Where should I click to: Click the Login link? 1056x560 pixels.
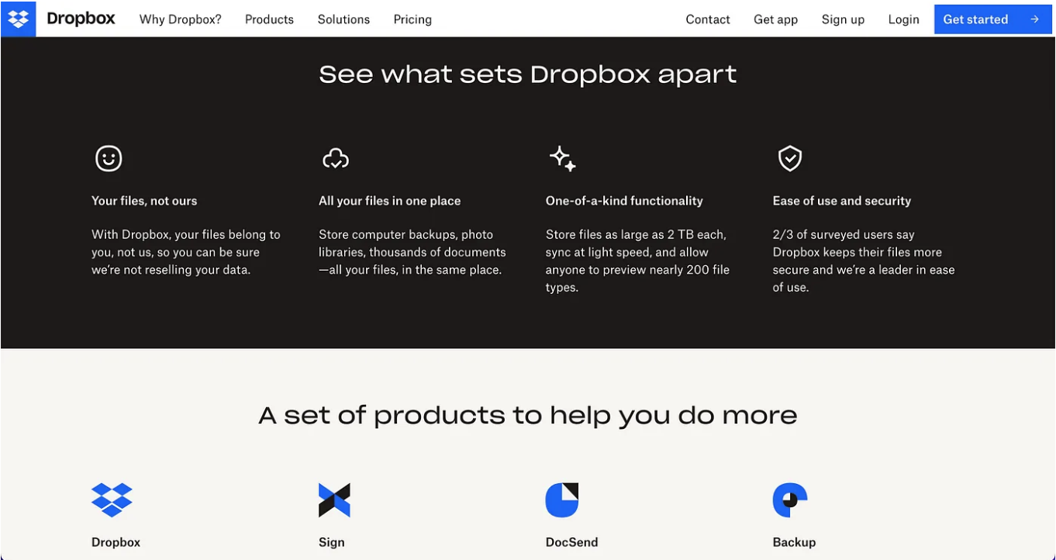pos(903,19)
